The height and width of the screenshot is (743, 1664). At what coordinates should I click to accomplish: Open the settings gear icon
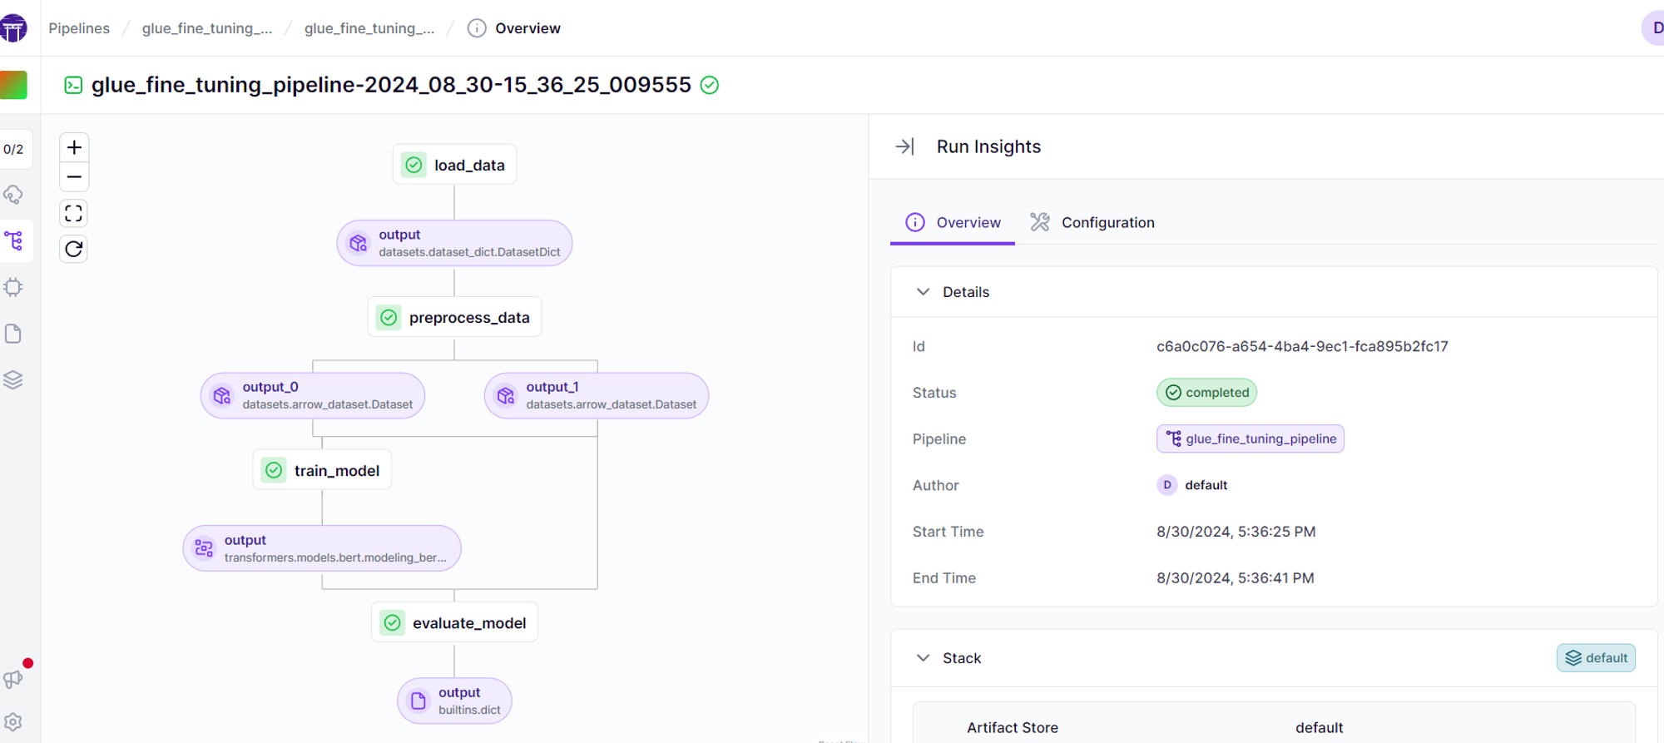click(13, 722)
